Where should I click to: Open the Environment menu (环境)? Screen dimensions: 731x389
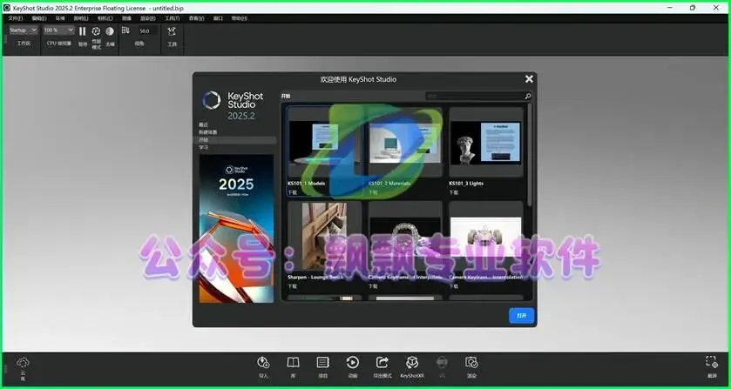click(60, 18)
